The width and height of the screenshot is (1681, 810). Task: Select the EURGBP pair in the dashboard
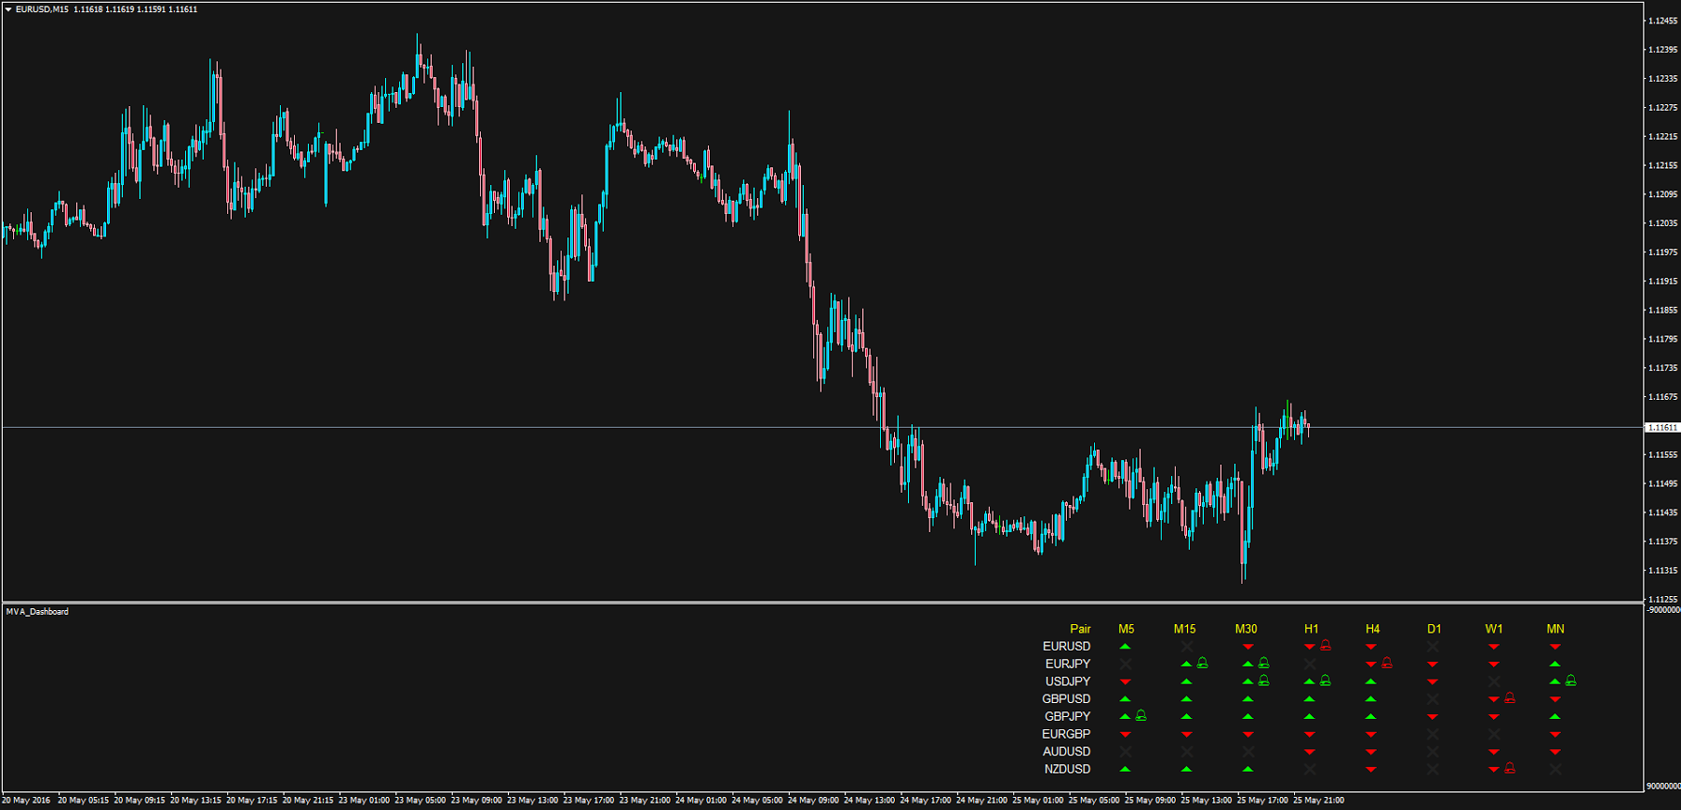(1067, 734)
